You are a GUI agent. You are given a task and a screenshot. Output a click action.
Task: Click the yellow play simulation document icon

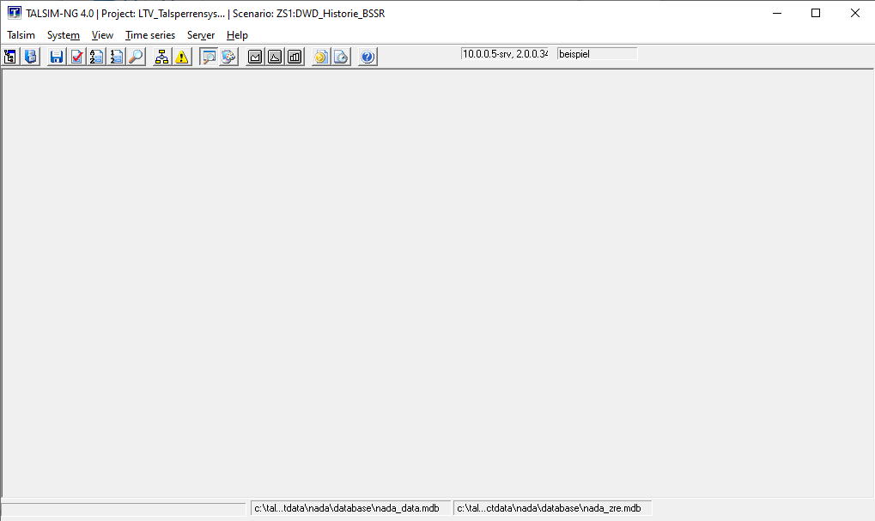coord(321,57)
